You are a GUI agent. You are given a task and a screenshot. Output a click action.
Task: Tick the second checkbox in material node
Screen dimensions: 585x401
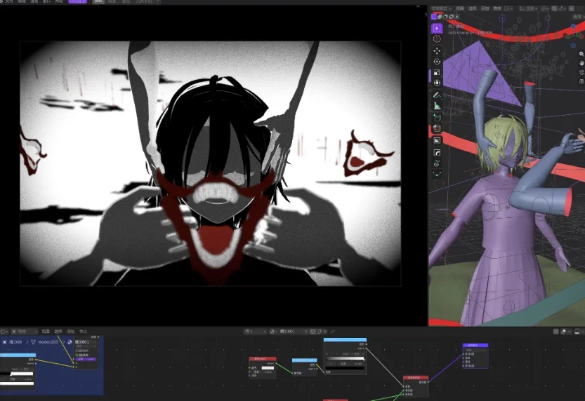point(77,355)
